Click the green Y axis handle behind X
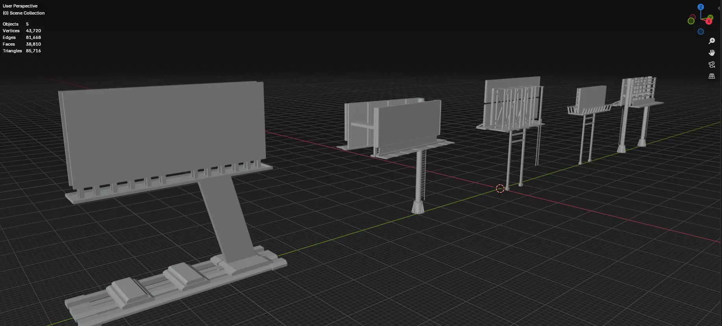This screenshot has height=326, width=722. click(x=711, y=17)
